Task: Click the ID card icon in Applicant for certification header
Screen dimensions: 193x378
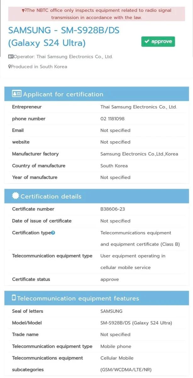Action: 16,94
